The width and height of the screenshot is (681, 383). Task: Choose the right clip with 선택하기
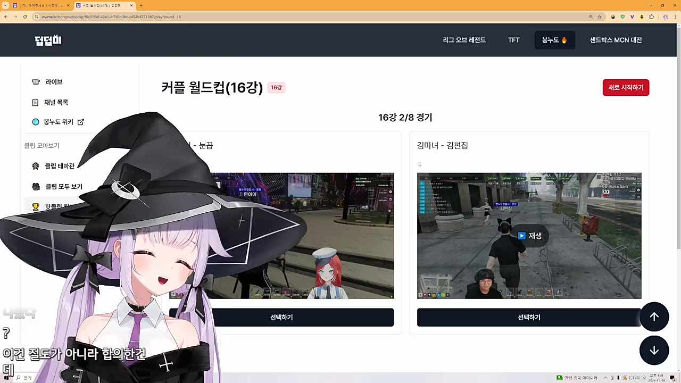tap(529, 317)
